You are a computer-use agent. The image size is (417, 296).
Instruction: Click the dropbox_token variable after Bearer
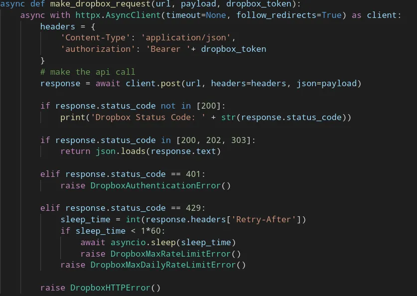pyautogui.click(x=234, y=49)
